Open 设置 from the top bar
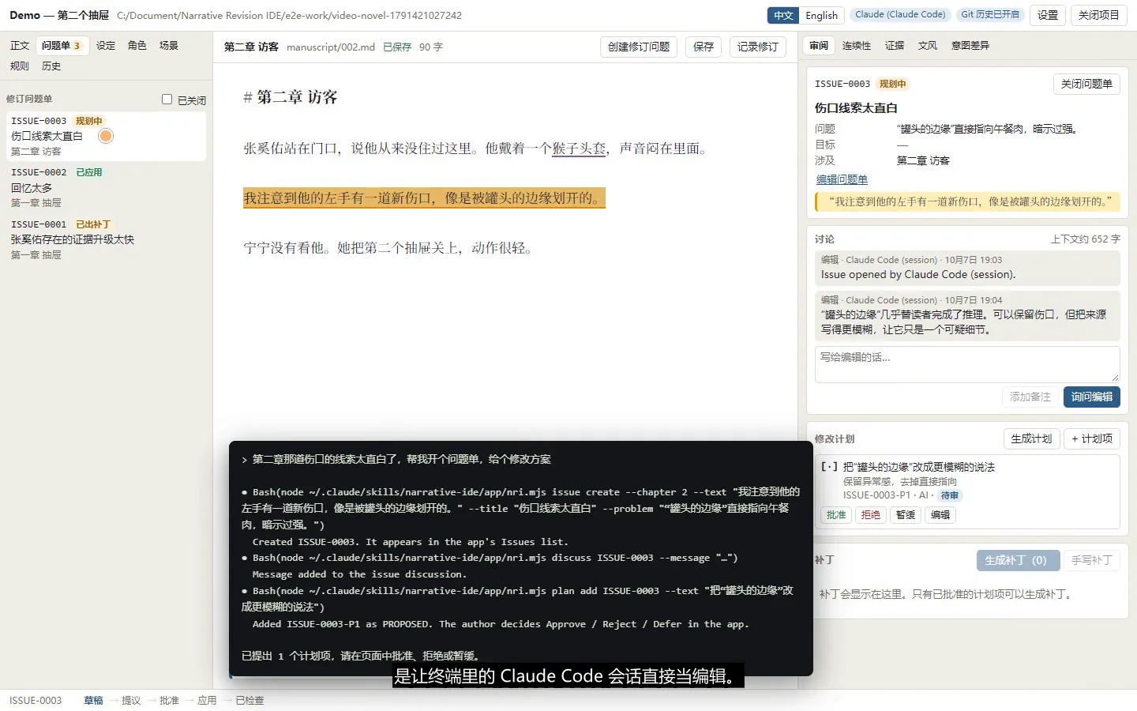The image size is (1137, 711). click(1048, 15)
